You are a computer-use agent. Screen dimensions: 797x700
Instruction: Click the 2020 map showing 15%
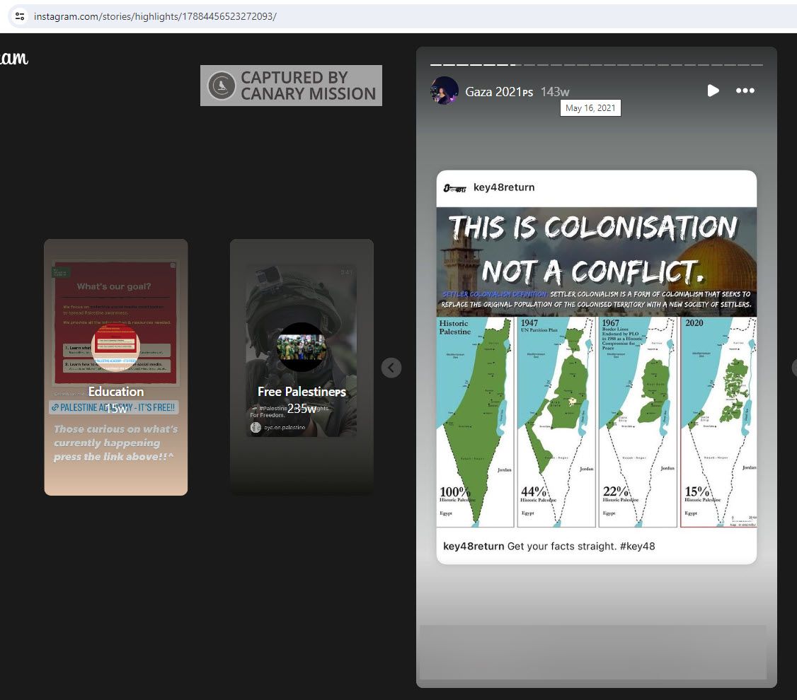click(x=718, y=422)
